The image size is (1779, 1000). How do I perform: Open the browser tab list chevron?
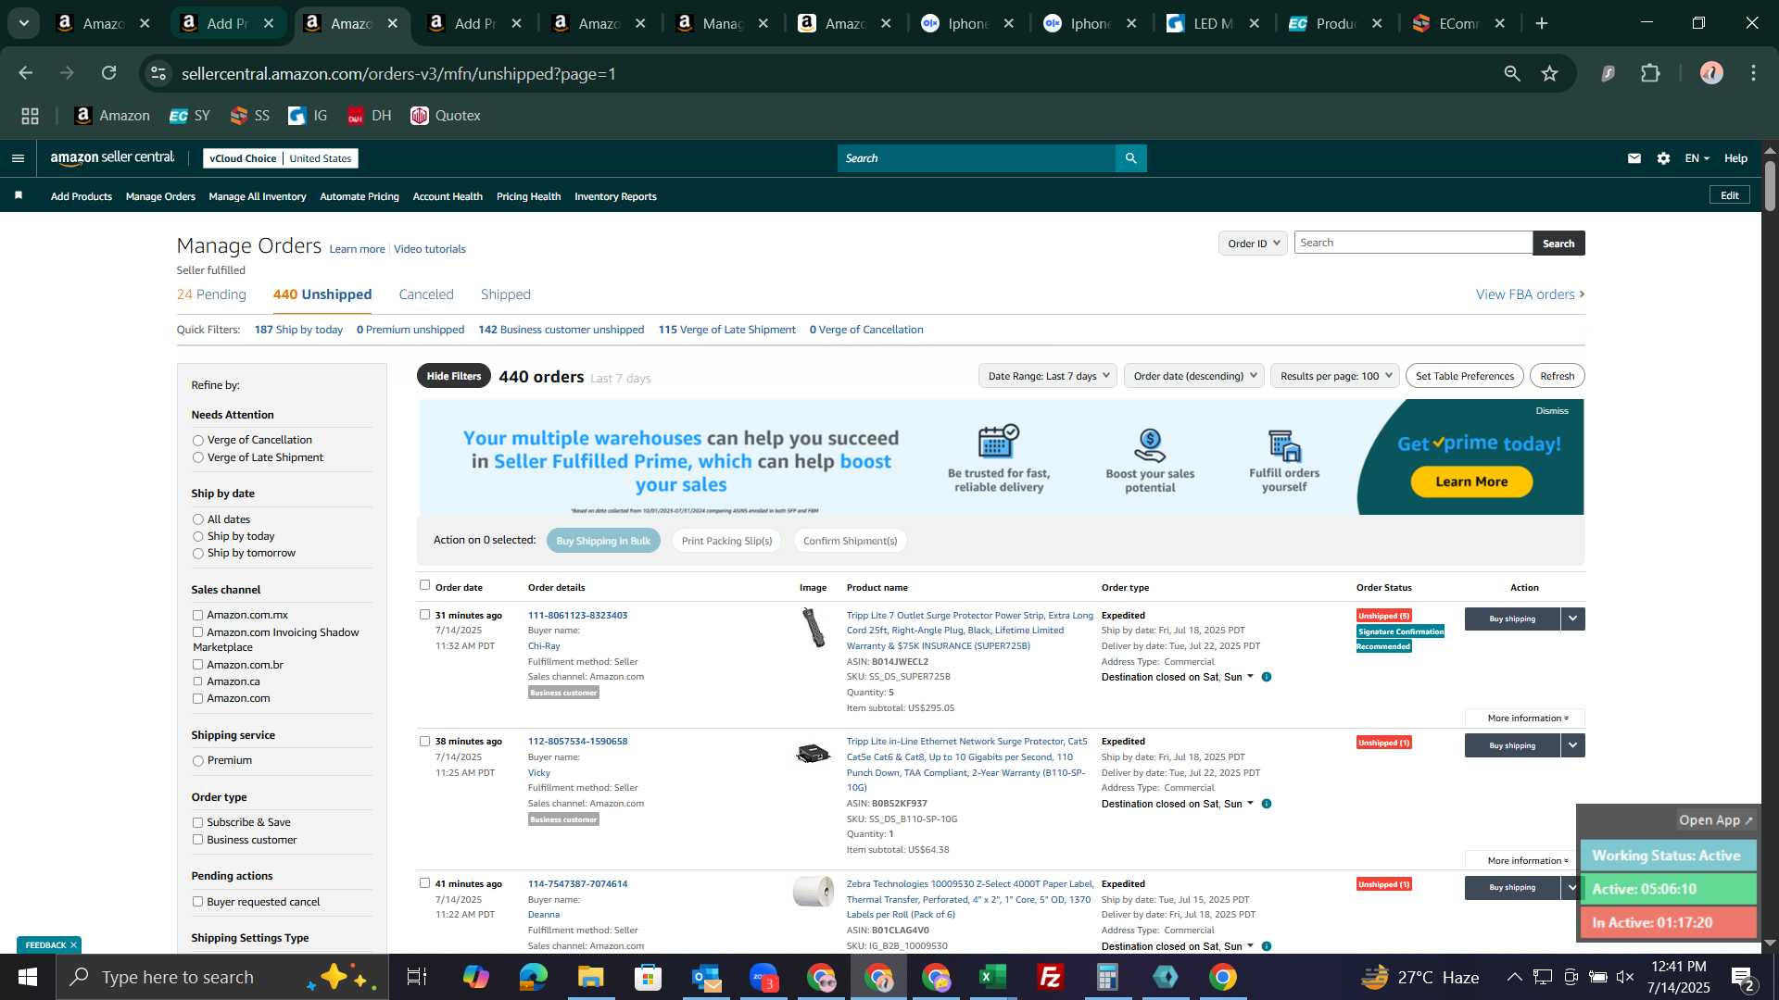coord(24,23)
